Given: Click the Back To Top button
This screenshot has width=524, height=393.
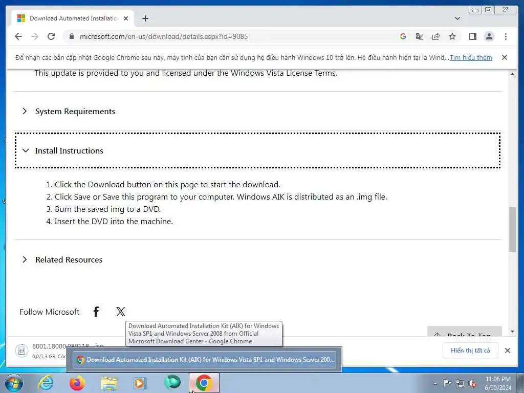Looking at the screenshot, I should click(465, 332).
